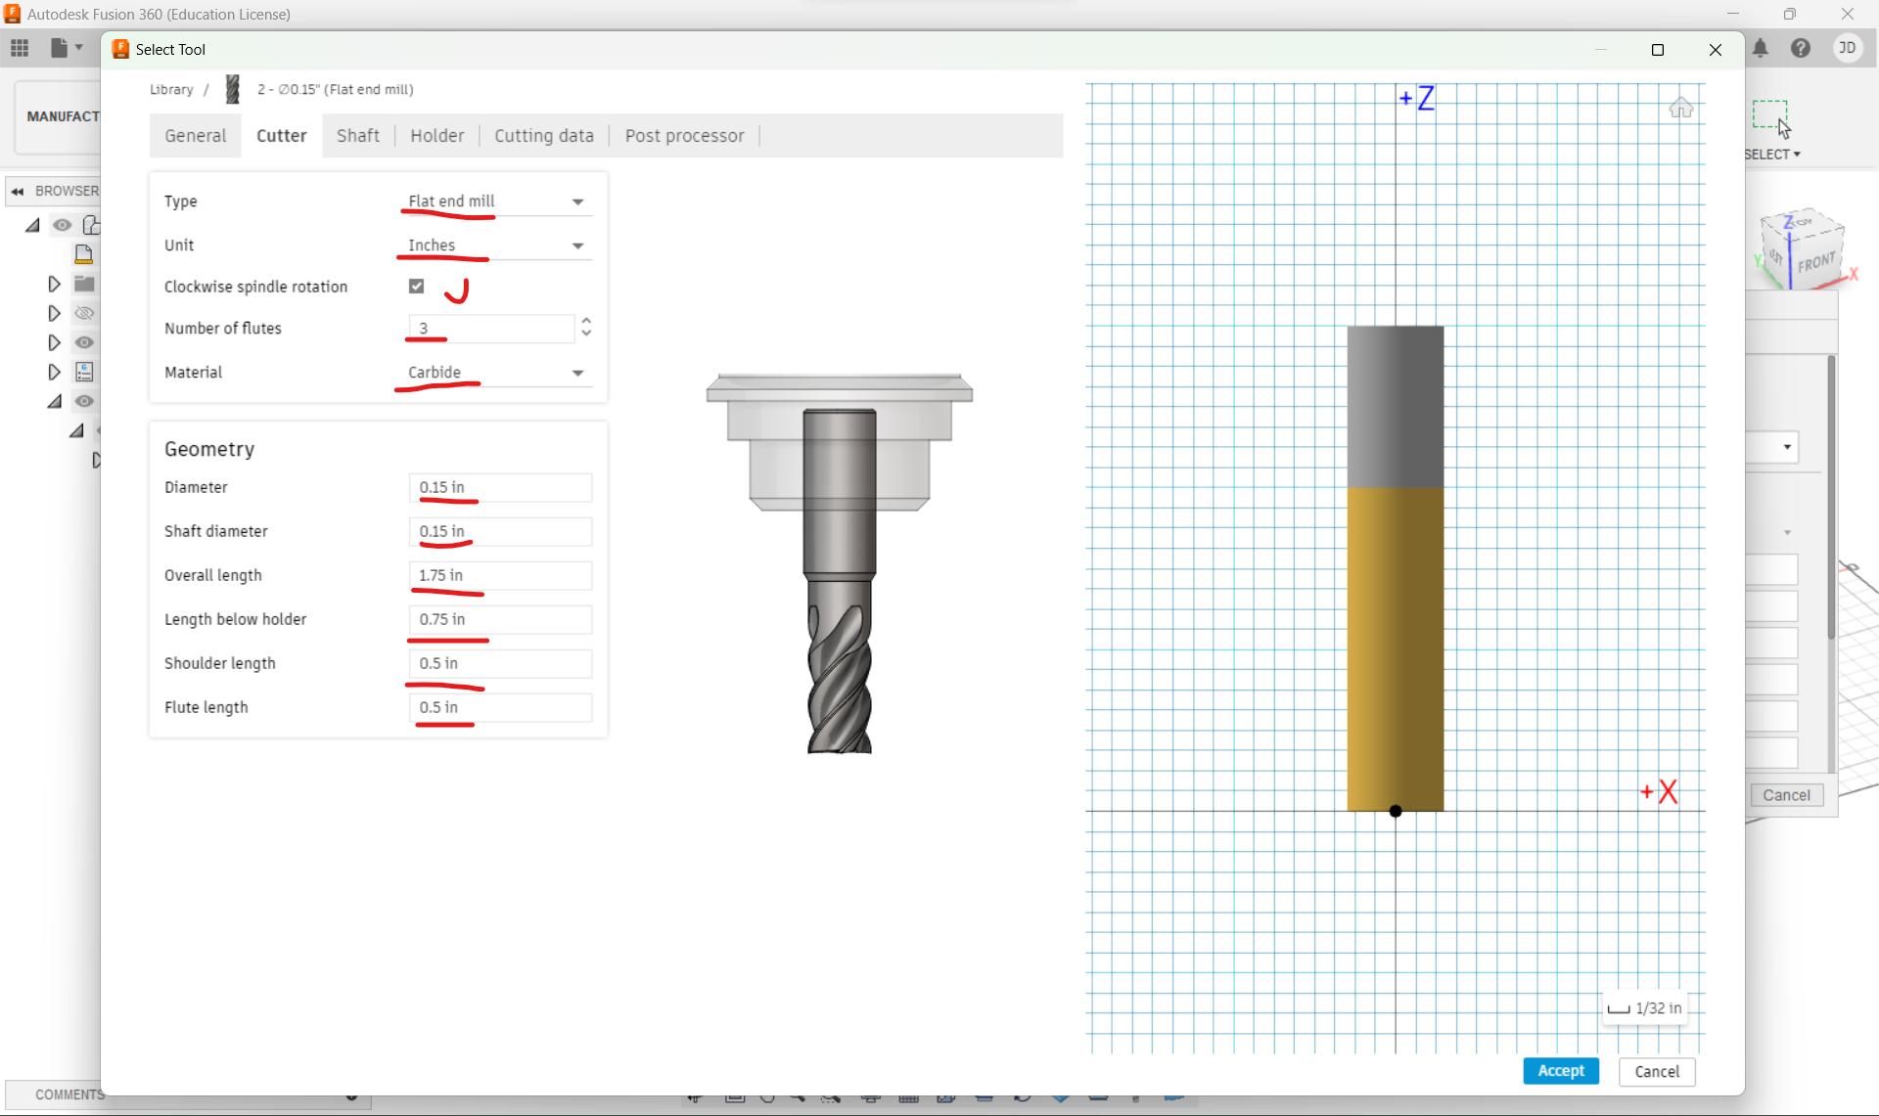Open the Unit dropdown set to Inches
Viewport: 1879px width, 1116px height.
coord(496,246)
